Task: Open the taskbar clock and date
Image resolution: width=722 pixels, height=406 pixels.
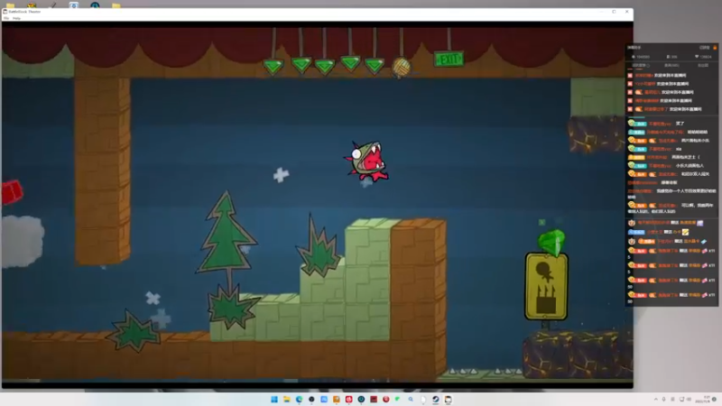Action: click(705, 399)
